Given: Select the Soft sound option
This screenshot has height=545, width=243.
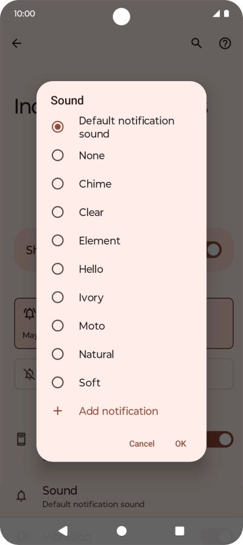Looking at the screenshot, I should click(x=121, y=383).
